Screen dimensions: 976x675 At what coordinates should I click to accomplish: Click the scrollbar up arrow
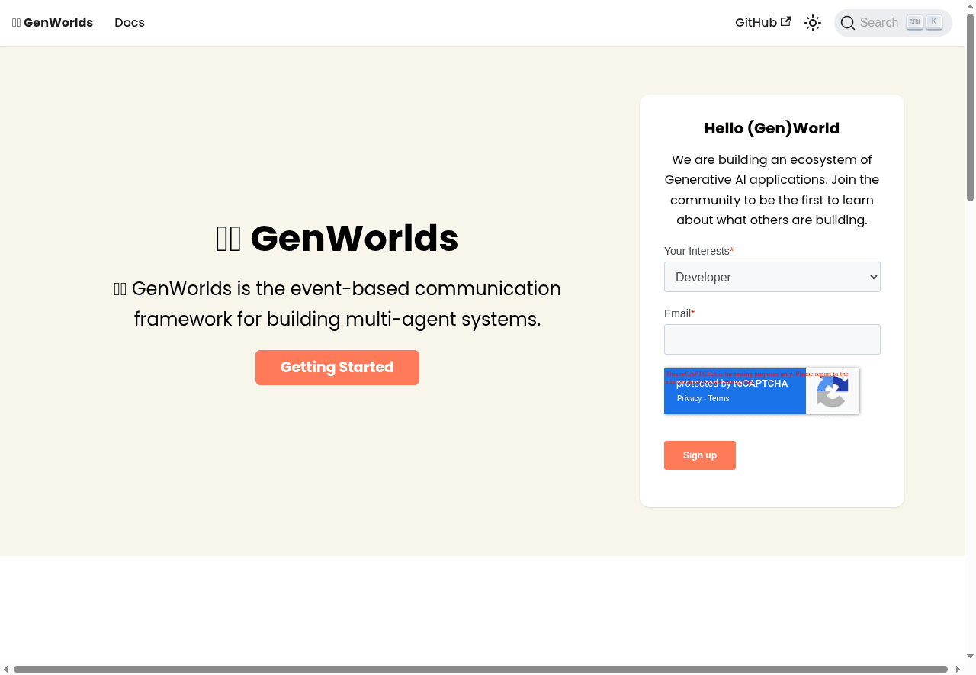[969, 7]
